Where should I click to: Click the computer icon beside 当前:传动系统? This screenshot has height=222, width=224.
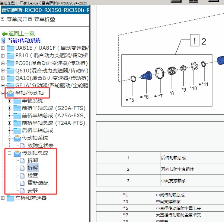pyautogui.click(x=3, y=40)
